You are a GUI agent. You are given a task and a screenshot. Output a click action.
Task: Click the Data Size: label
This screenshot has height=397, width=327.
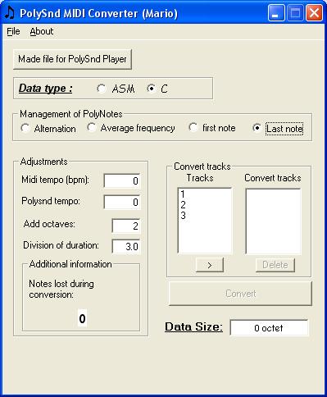pos(193,326)
